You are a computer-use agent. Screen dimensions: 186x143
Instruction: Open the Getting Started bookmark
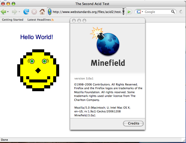12,20
